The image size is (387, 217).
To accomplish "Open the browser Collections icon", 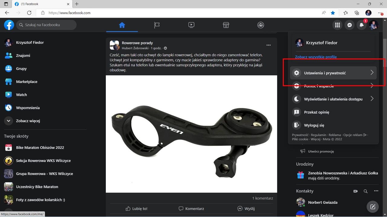I will (x=357, y=13).
